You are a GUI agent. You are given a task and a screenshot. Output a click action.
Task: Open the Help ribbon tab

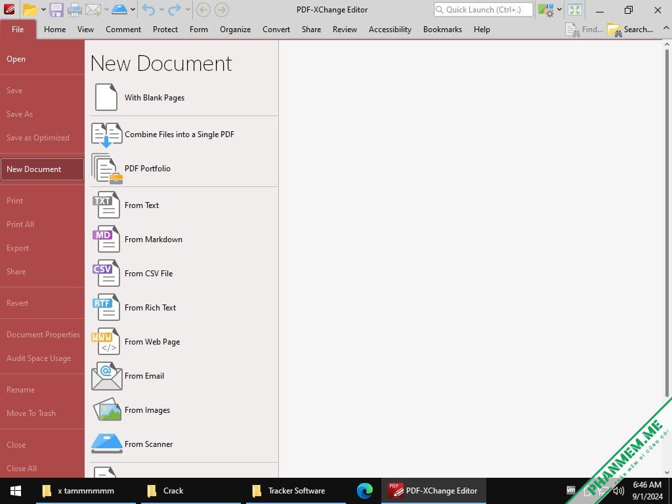[x=482, y=30]
